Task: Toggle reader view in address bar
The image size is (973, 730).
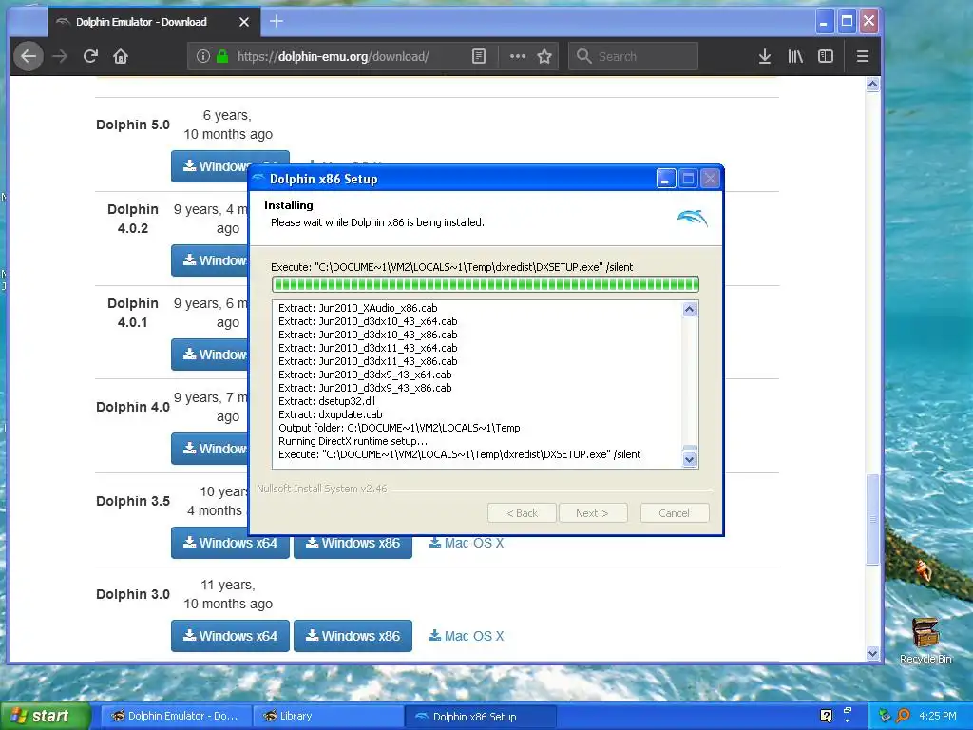Action: coord(479,56)
